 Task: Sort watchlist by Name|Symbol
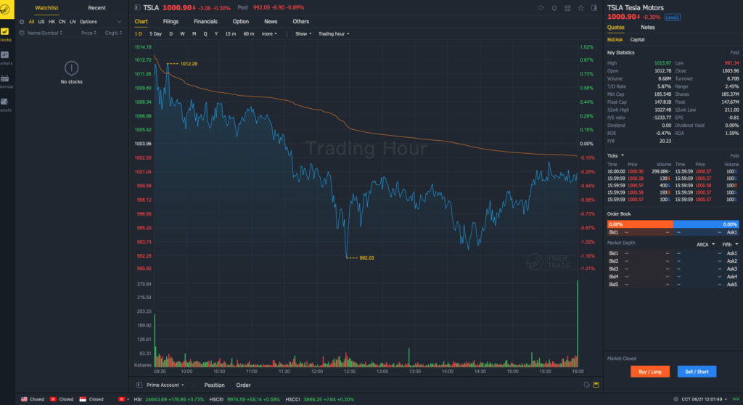pos(45,33)
